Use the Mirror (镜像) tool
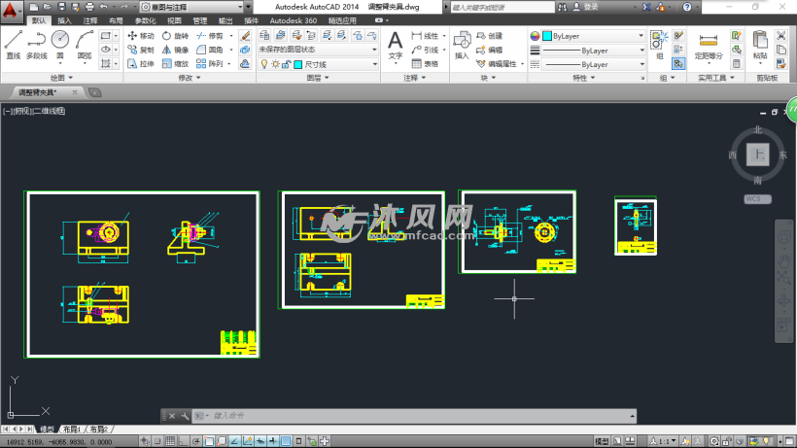The height and width of the screenshot is (448, 797). click(x=175, y=50)
